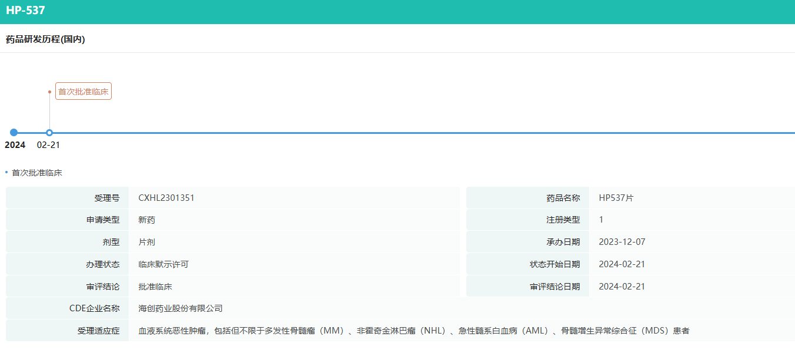Select the hollow 02-21 timeline marker
The width and height of the screenshot is (795, 350).
[49, 133]
